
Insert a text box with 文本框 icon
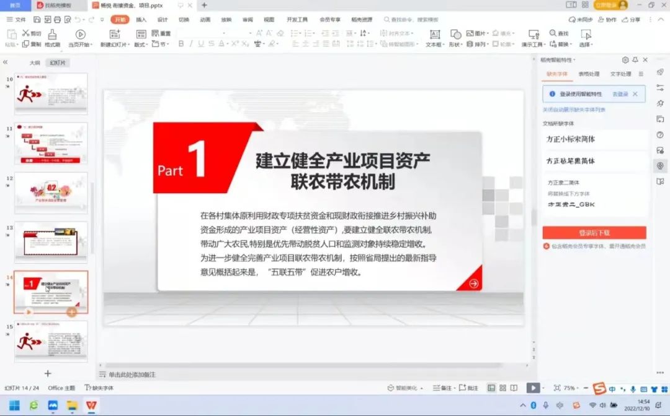pyautogui.click(x=435, y=34)
